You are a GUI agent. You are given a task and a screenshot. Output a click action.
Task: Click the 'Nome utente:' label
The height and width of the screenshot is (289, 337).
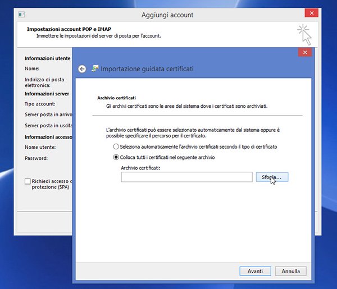click(x=40, y=147)
